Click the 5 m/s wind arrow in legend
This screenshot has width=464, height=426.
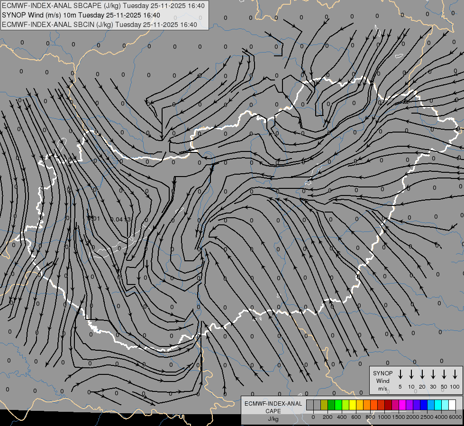tap(400, 374)
